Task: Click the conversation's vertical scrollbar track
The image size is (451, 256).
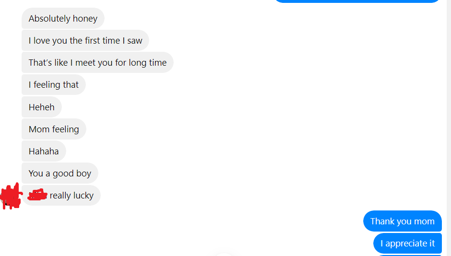Action: coord(449,128)
